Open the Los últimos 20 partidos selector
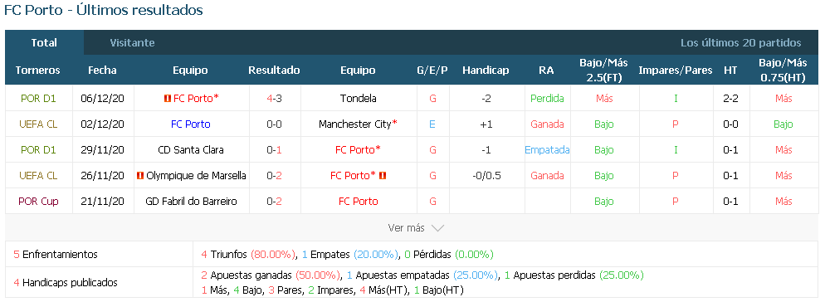The height and width of the screenshot is (302, 825). 741,43
